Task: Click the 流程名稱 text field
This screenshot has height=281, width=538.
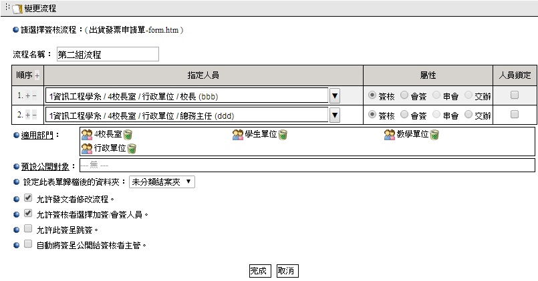Action: (108, 54)
